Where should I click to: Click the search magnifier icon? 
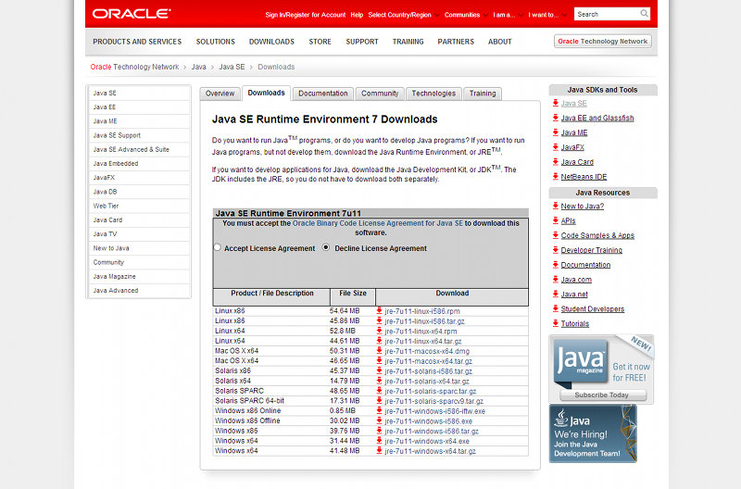[644, 14]
